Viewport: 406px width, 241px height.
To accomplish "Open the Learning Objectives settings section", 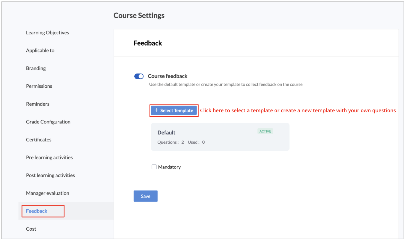I will (x=47, y=33).
